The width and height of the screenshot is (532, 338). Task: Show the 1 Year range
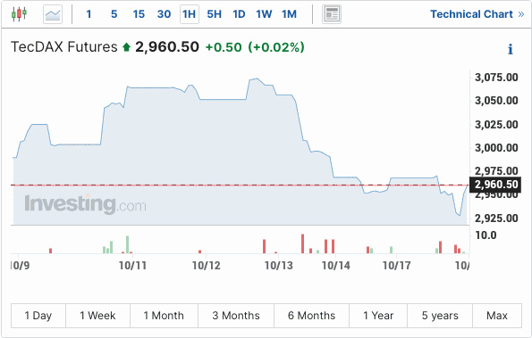(x=378, y=316)
